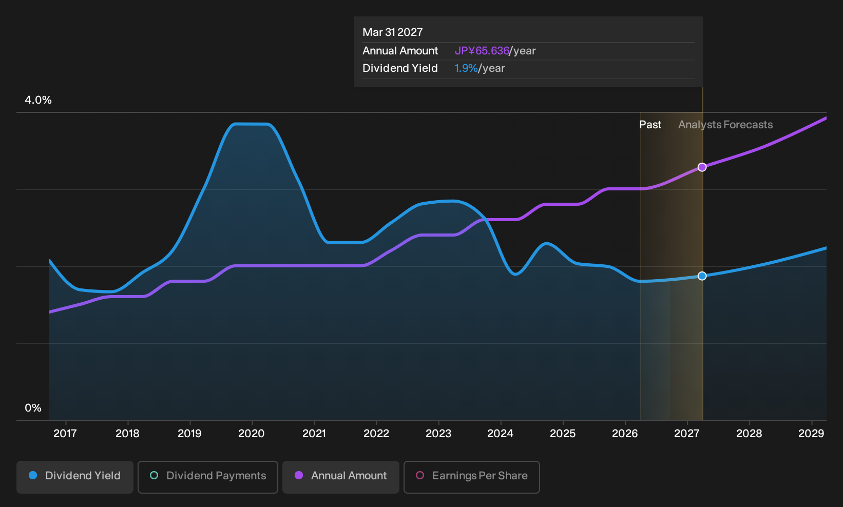
Task: Click the 4.0% y-axis label
Action: point(39,100)
